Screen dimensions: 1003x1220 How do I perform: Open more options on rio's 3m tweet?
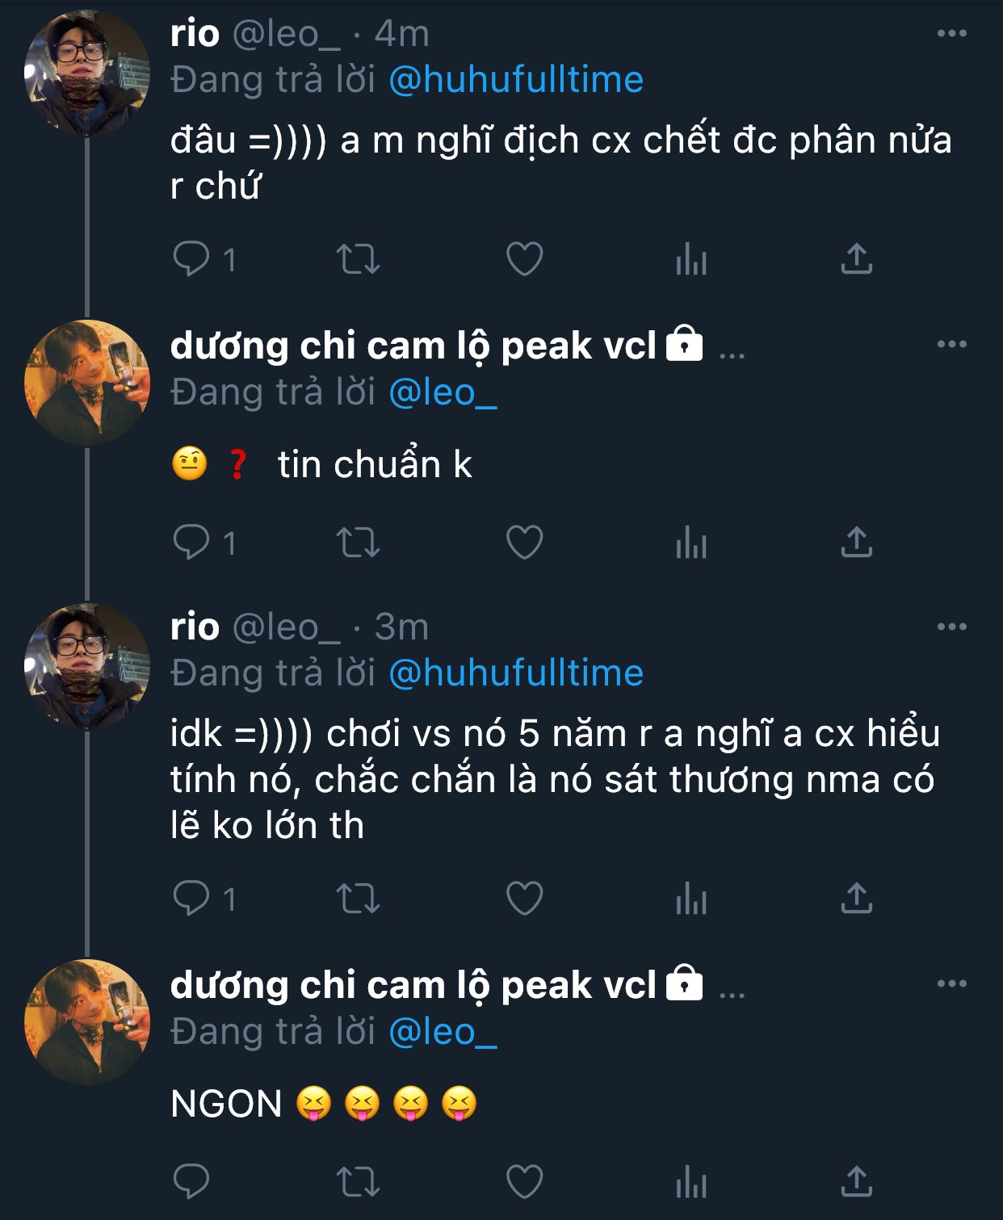coord(951,627)
